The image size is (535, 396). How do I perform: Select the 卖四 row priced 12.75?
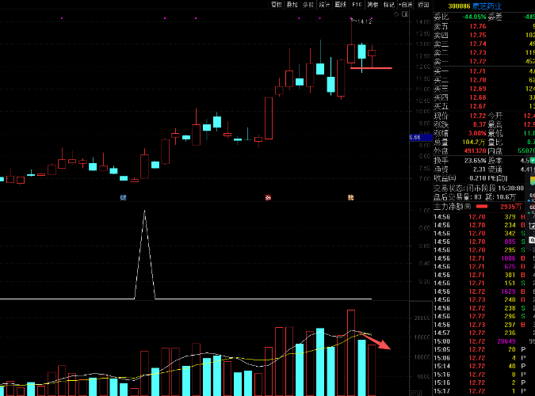(x=484, y=35)
